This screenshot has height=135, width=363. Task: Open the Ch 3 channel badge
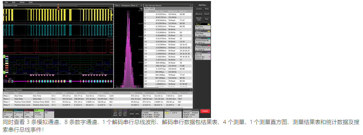pyautogui.click(x=28, y=113)
